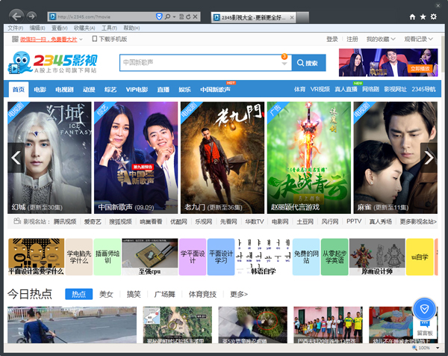Click the zoom magnifier in the status bar

[x=414, y=348]
